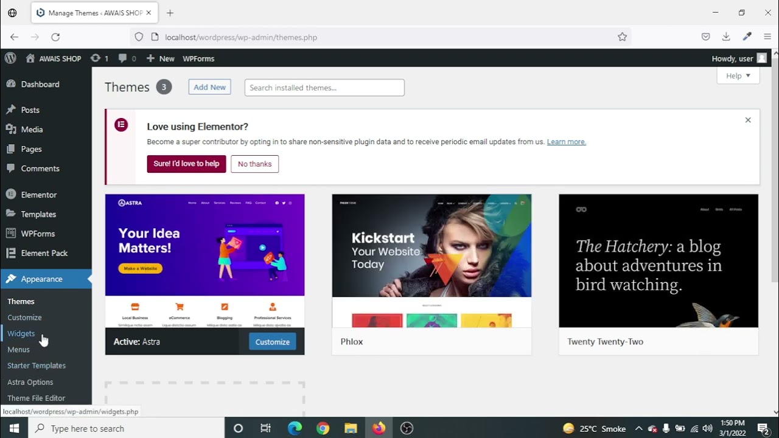Expand the Help dropdown tab
The image size is (779, 438).
coord(738,76)
